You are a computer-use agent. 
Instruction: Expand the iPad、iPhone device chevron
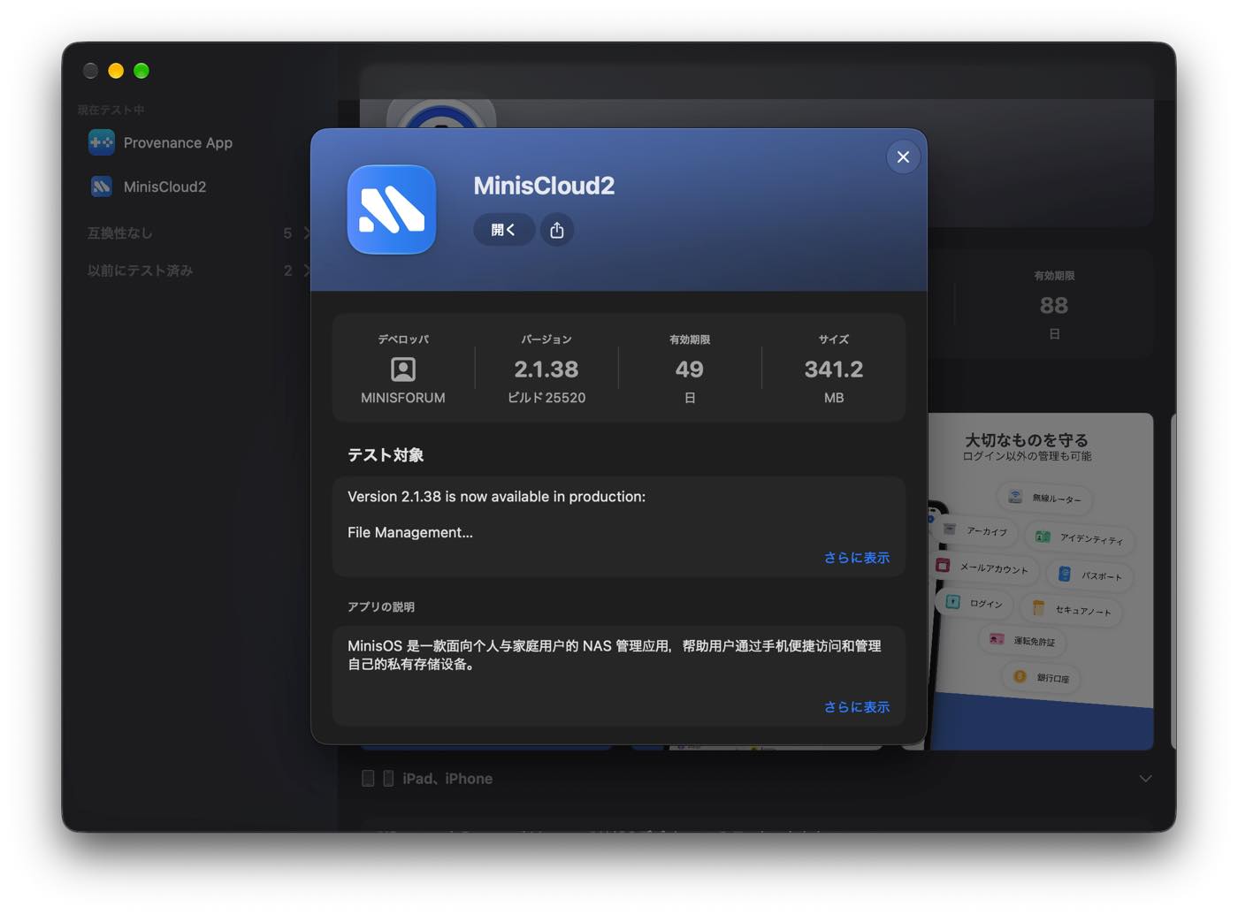click(1145, 779)
